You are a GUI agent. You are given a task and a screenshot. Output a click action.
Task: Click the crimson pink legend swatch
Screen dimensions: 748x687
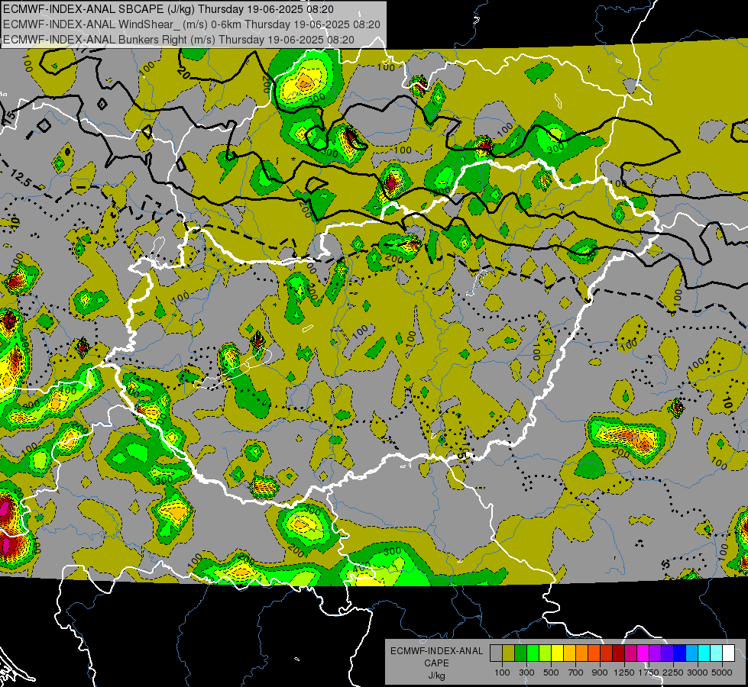tap(630, 653)
